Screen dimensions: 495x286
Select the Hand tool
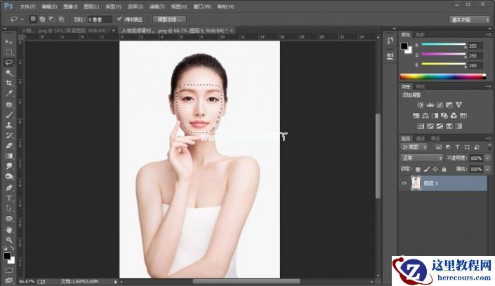click(x=9, y=229)
